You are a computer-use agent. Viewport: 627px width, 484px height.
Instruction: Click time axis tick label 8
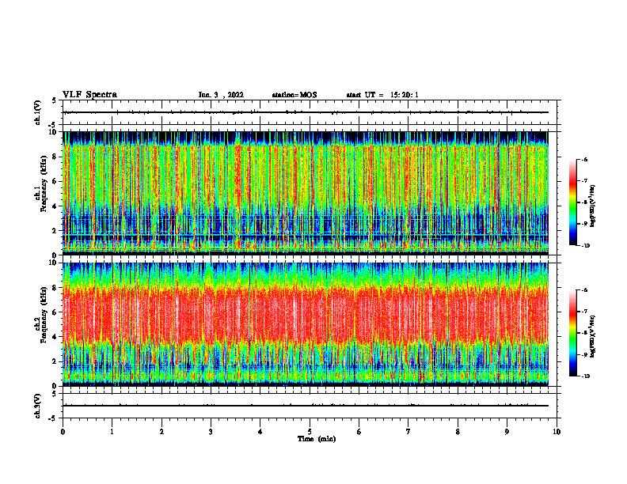[458, 432]
